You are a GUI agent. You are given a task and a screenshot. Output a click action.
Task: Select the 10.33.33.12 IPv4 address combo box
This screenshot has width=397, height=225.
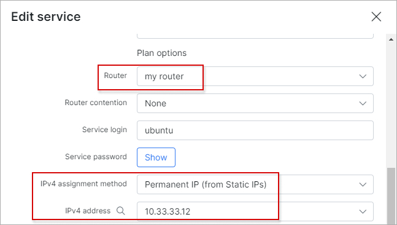[255, 211]
